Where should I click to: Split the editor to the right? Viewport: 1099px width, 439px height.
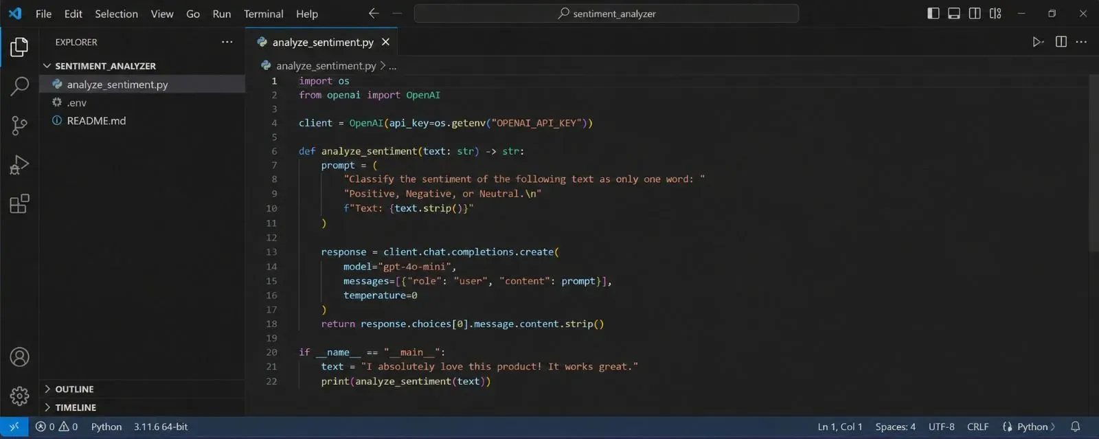tap(1061, 42)
